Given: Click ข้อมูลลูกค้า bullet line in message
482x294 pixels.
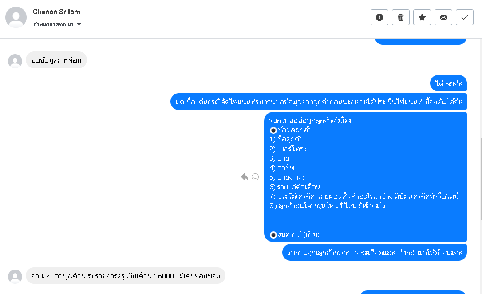Looking at the screenshot, I should (x=291, y=130).
